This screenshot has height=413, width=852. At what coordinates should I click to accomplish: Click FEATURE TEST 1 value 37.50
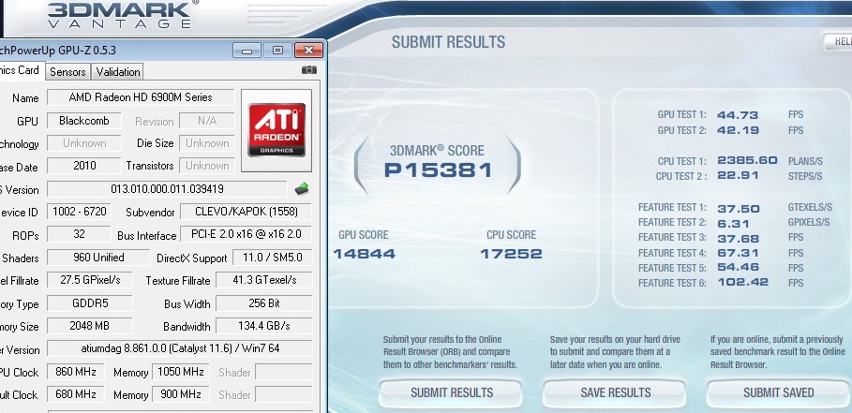[738, 209]
